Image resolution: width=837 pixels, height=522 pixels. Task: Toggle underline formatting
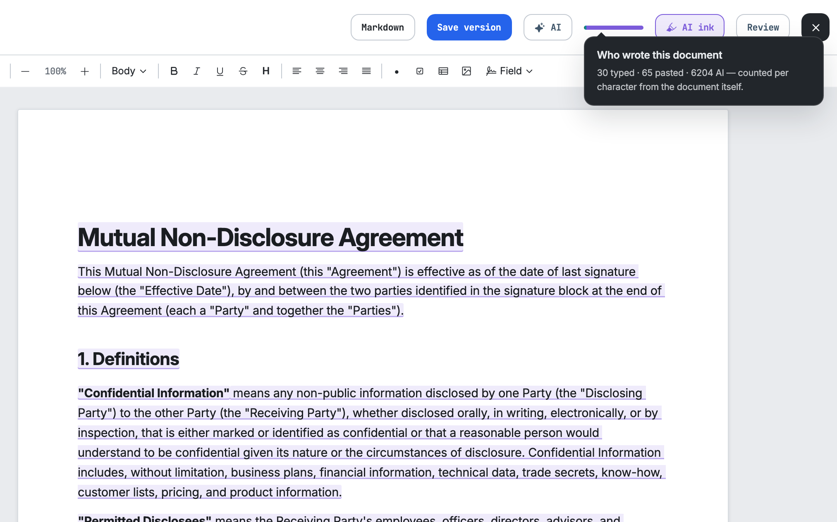click(x=220, y=71)
